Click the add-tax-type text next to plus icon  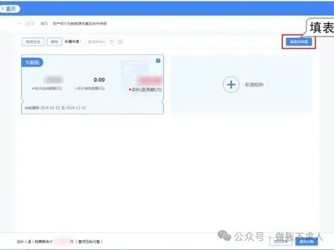click(254, 85)
